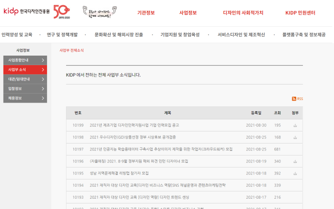The image size is (334, 209).
Task: Open the 기관정보 top menu
Action: 146,13
